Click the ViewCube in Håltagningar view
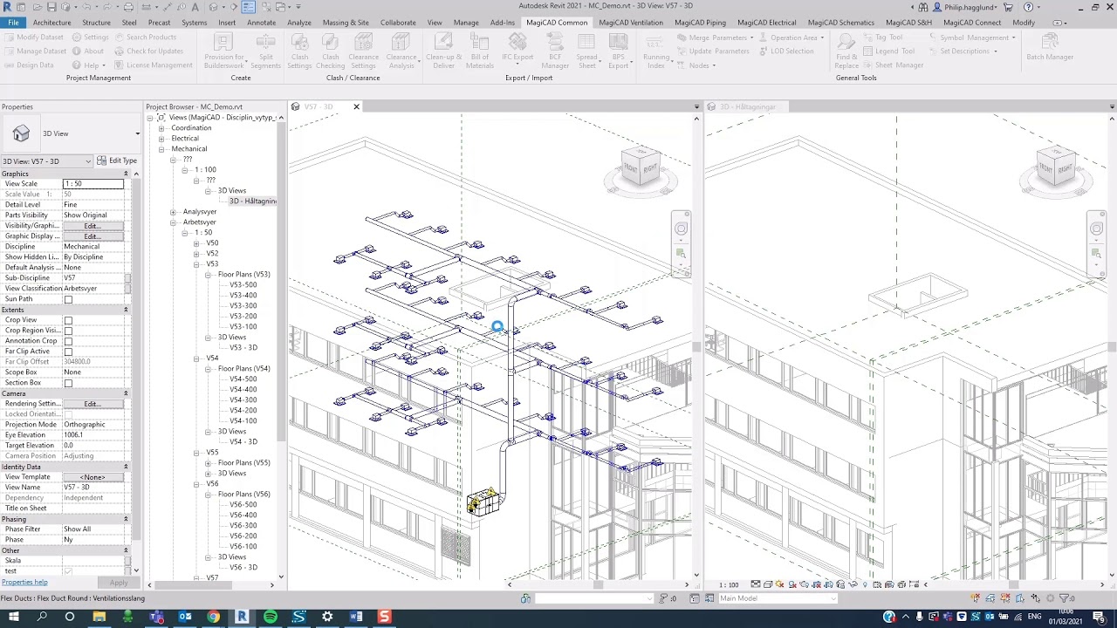 1055,166
